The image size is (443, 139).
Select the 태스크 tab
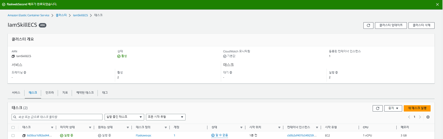click(x=33, y=93)
